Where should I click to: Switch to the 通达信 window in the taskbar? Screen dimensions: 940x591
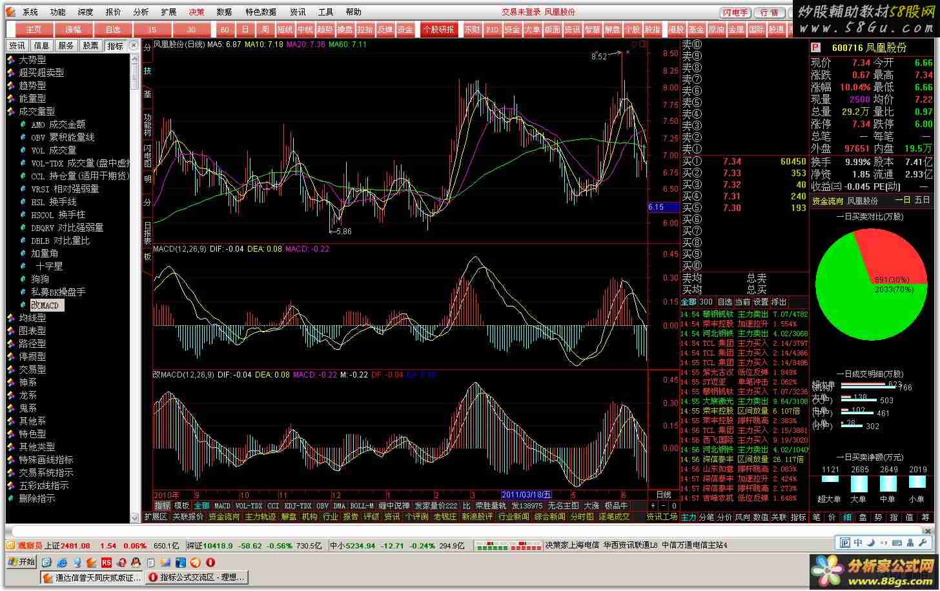coord(92,577)
